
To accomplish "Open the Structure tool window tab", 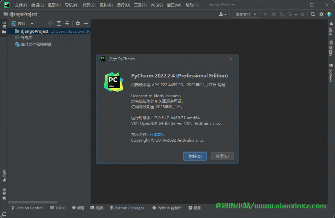I will point(4,176).
